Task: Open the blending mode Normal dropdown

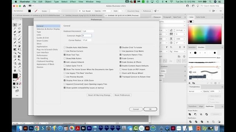Action: pyautogui.click(x=195, y=91)
